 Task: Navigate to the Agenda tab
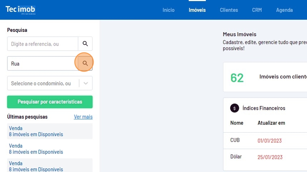point(284,10)
